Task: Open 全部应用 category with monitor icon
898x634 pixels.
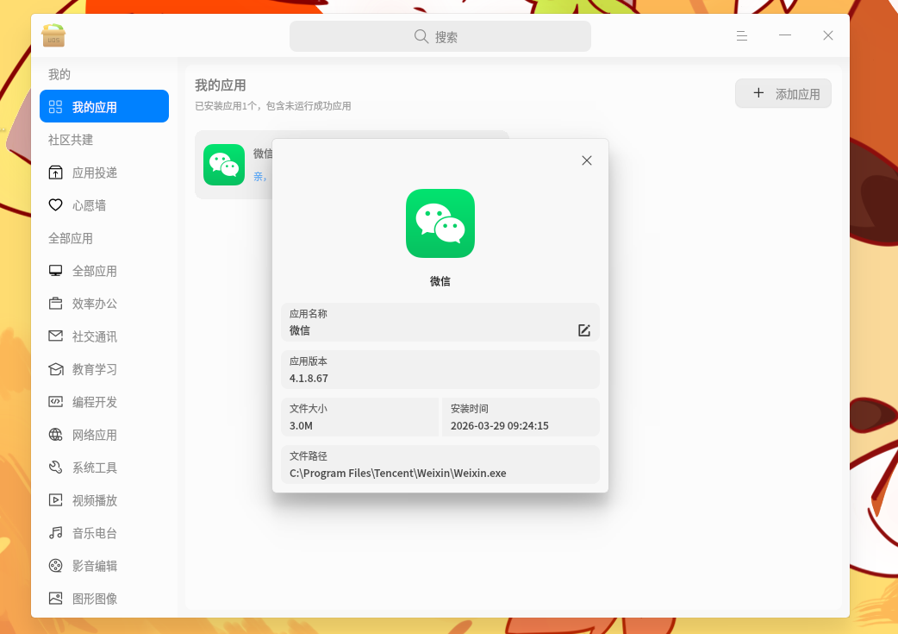Action: tap(104, 271)
